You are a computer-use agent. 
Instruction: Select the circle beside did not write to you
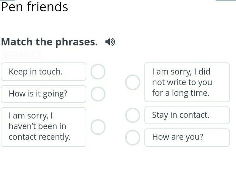point(133,82)
